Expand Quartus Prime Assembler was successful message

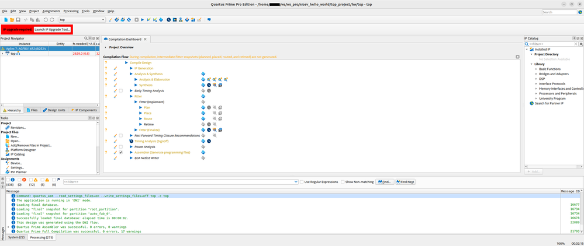9,227
